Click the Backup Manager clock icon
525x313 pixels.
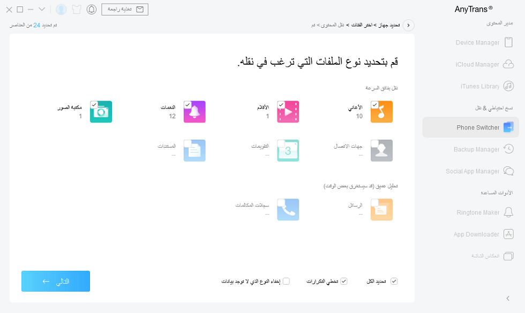click(x=508, y=149)
